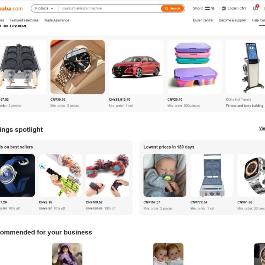Open the messages icon with notification badge
The height and width of the screenshot is (265, 265).
tap(255, 8)
